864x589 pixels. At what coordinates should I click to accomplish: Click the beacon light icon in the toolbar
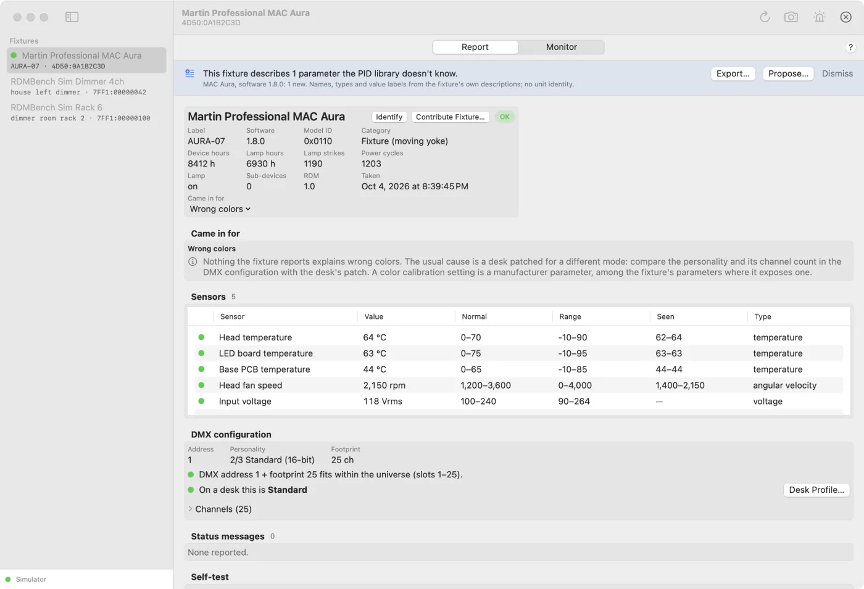[x=820, y=17]
